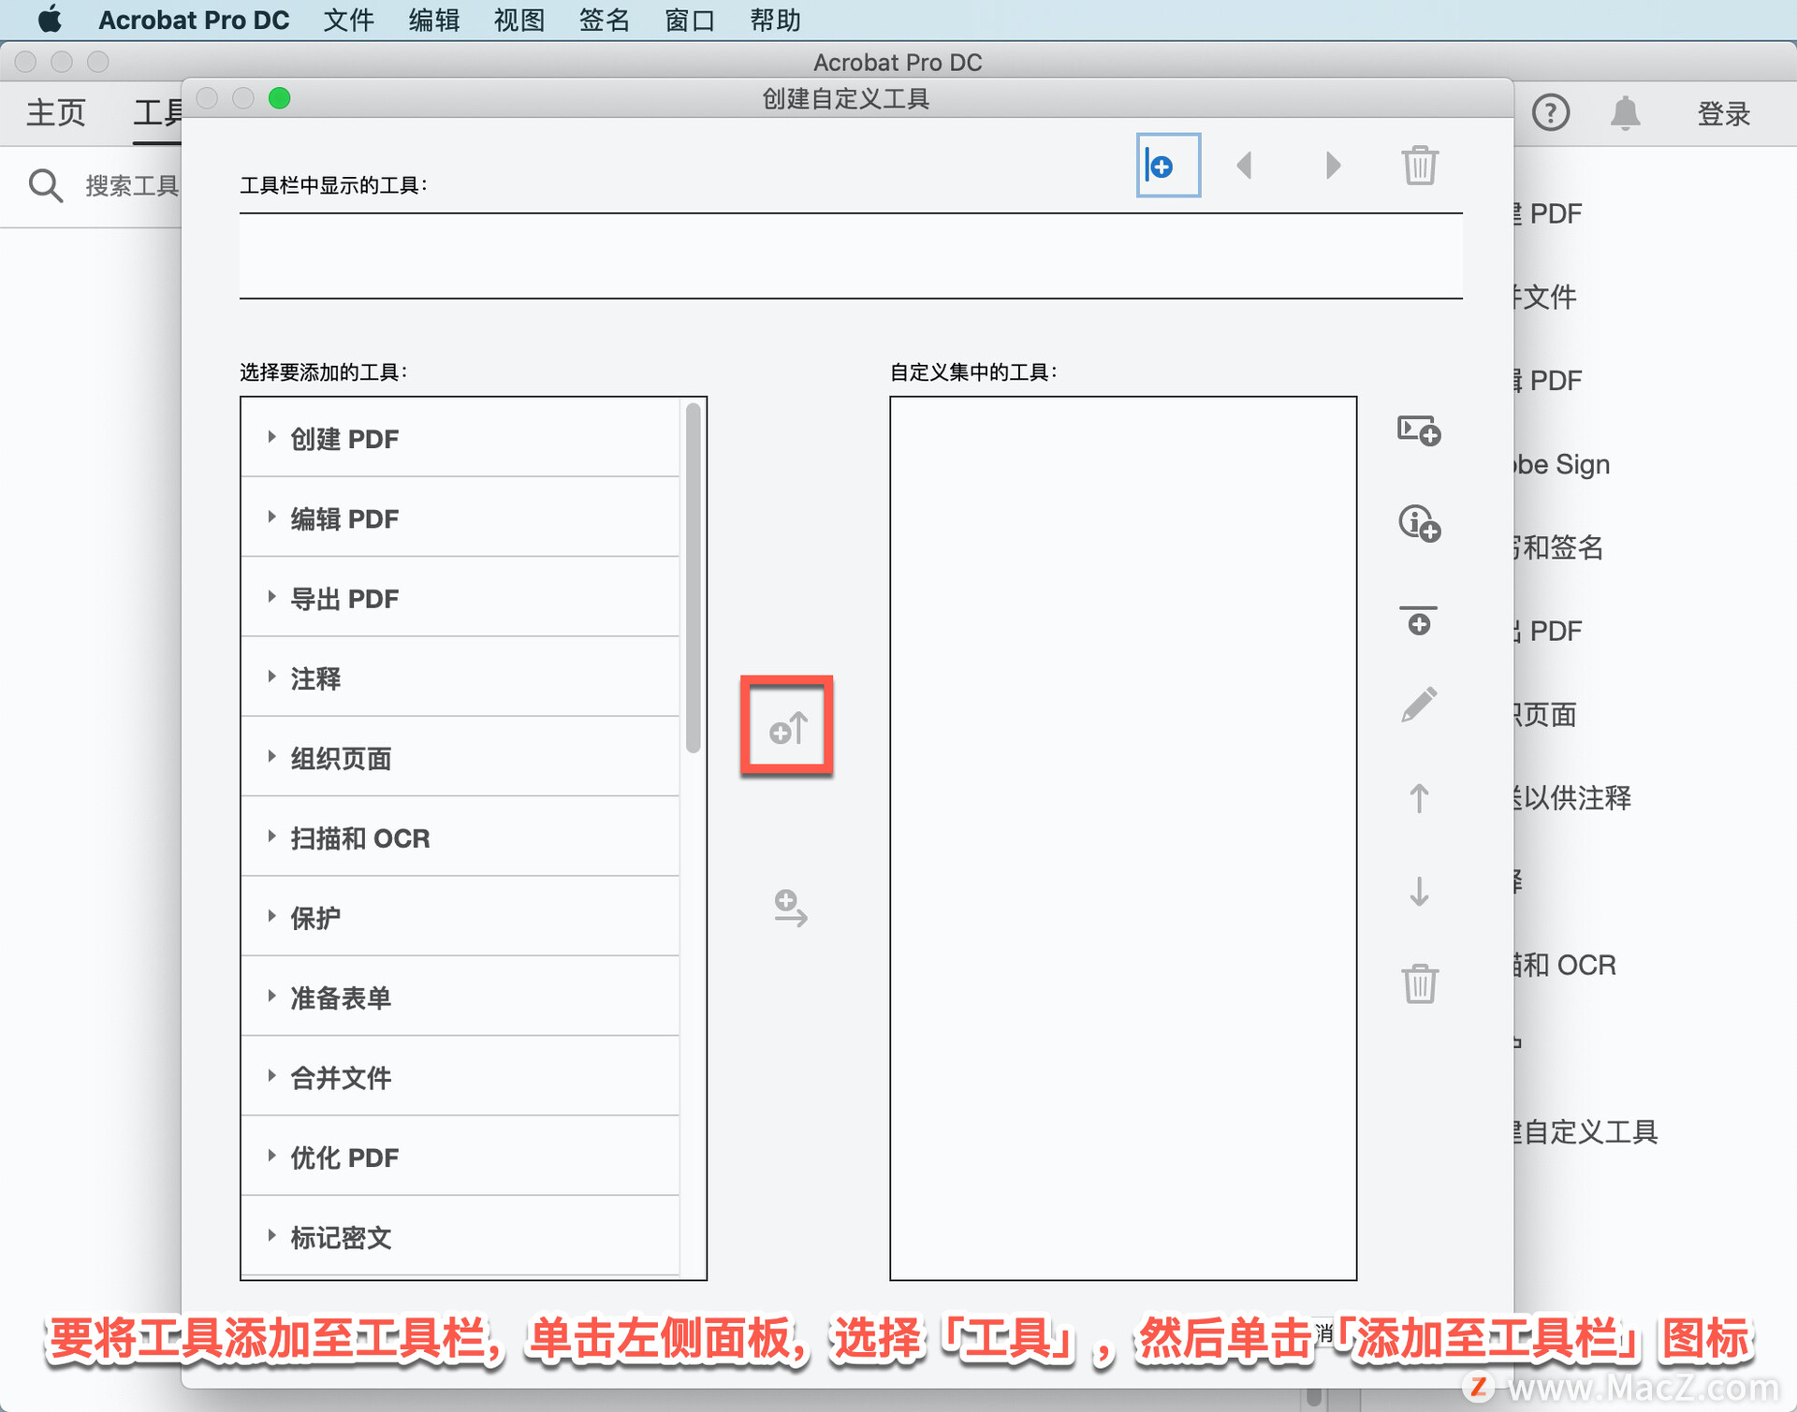
Task: Click the empty 自定义集中的工具 list box
Action: click(x=1122, y=837)
